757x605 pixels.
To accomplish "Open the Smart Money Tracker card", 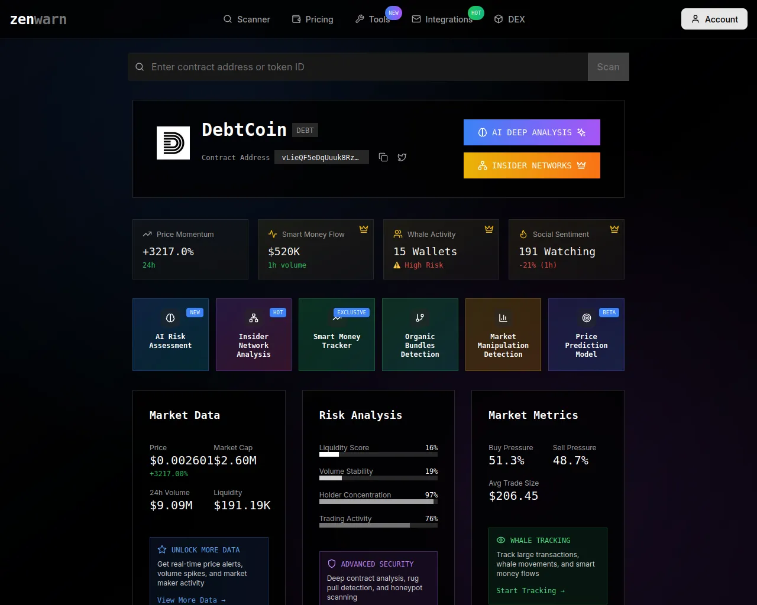I will pos(337,334).
